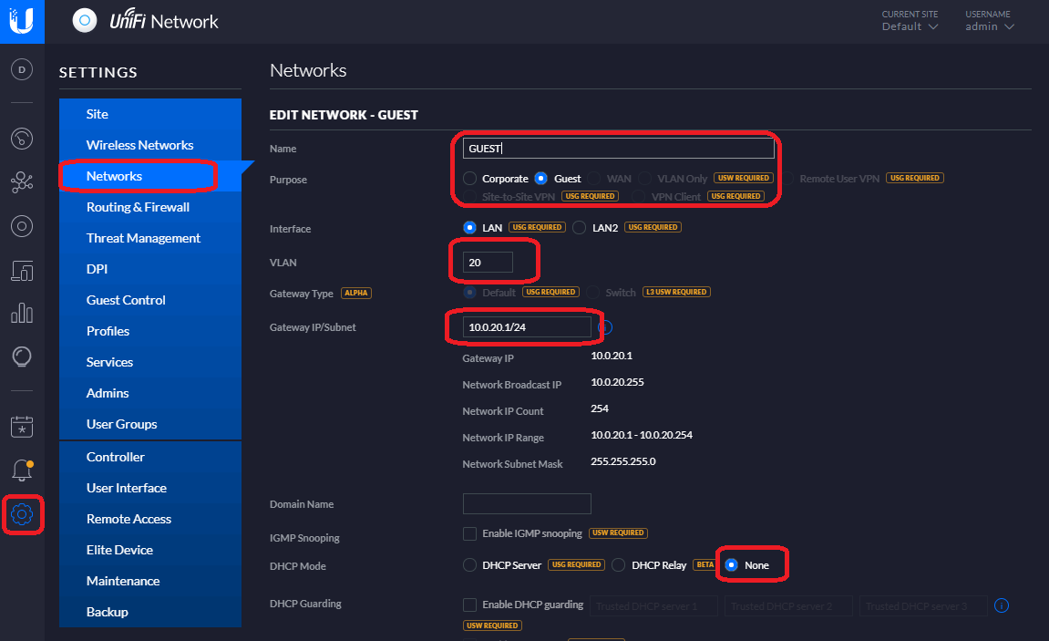Click the Domain Name input field

527,504
